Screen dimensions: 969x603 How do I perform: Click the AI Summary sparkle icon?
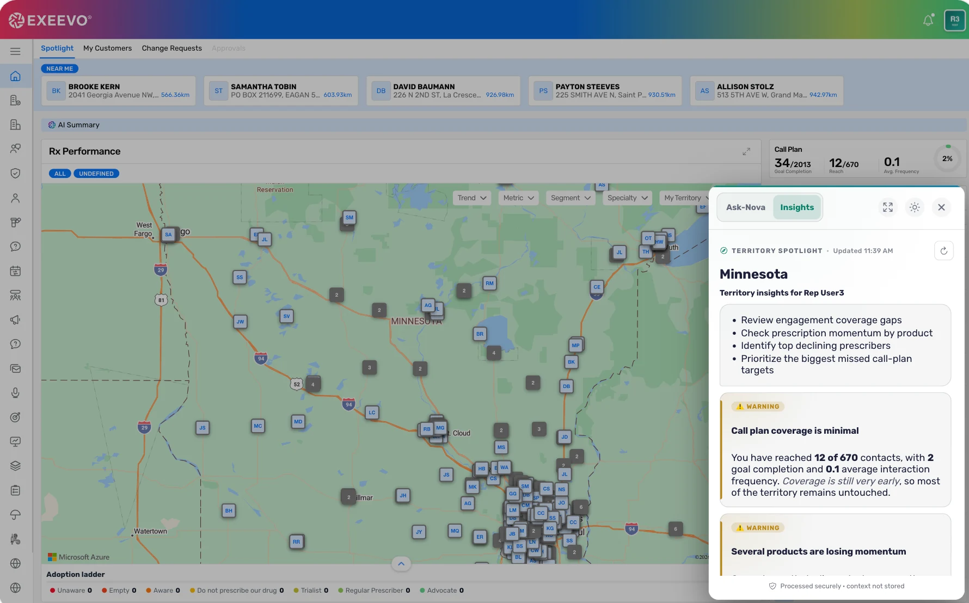point(52,125)
